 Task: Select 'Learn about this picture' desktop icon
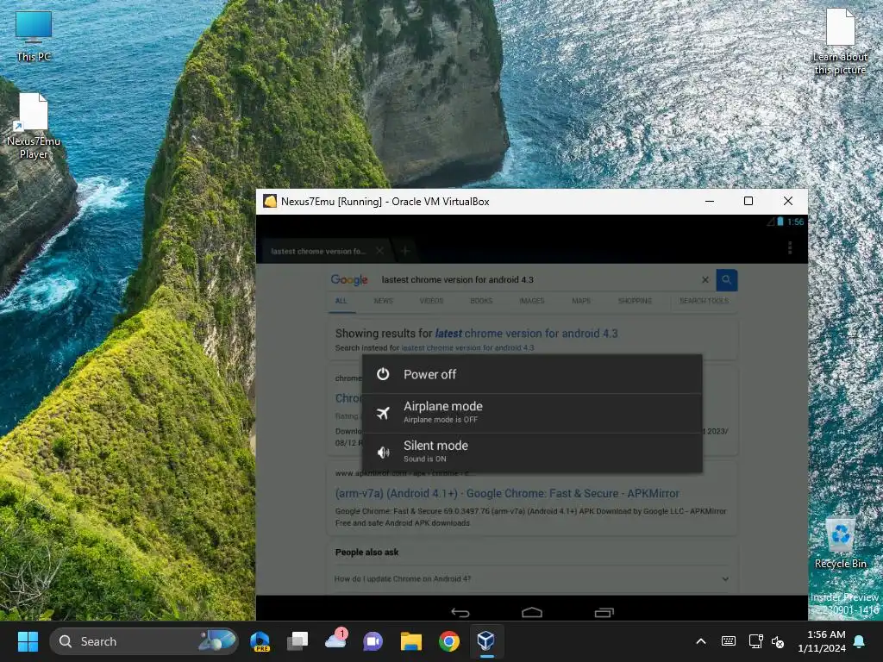[840, 41]
